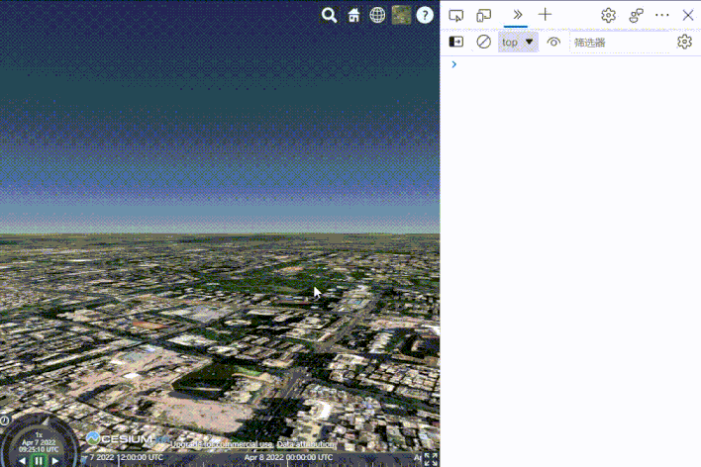Open the 'Data attribution' link
701x467 pixels.
click(305, 444)
